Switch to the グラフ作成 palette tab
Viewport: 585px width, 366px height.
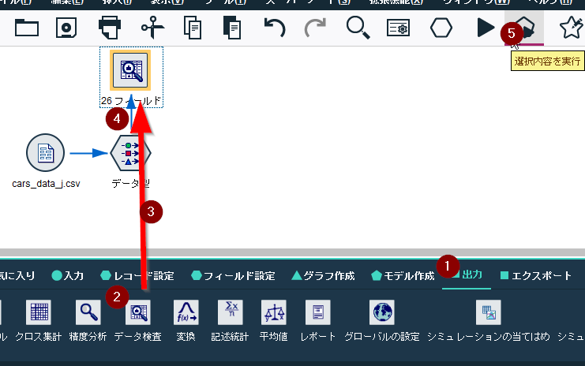[323, 276]
